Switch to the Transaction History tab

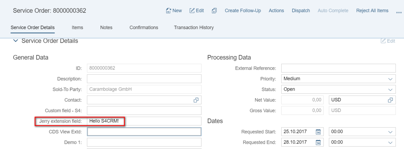(x=194, y=28)
